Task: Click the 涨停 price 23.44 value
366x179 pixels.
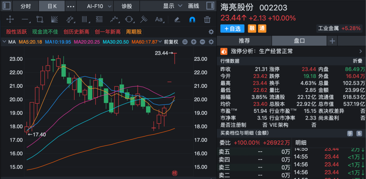Action: pyautogui.click(x=309, y=69)
